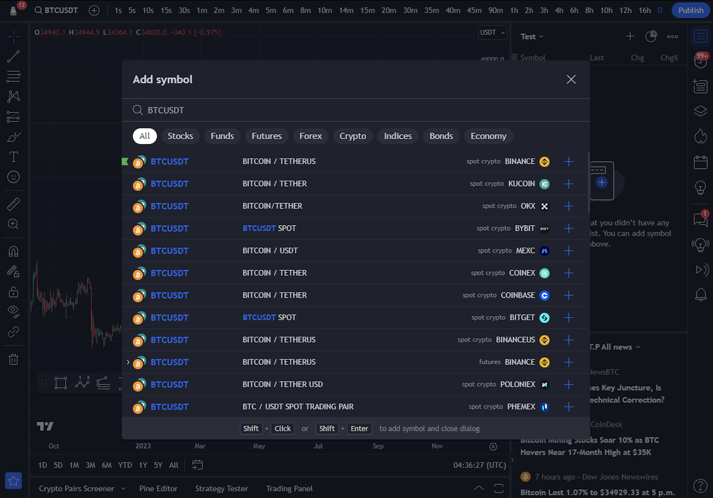Set the date range to YTD
This screenshot has height=498, width=713.
(x=125, y=465)
